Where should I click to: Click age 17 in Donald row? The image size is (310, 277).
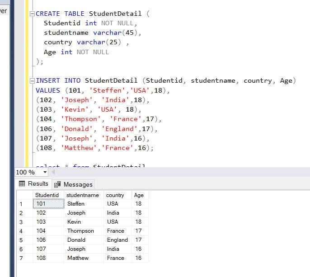tap(140, 240)
